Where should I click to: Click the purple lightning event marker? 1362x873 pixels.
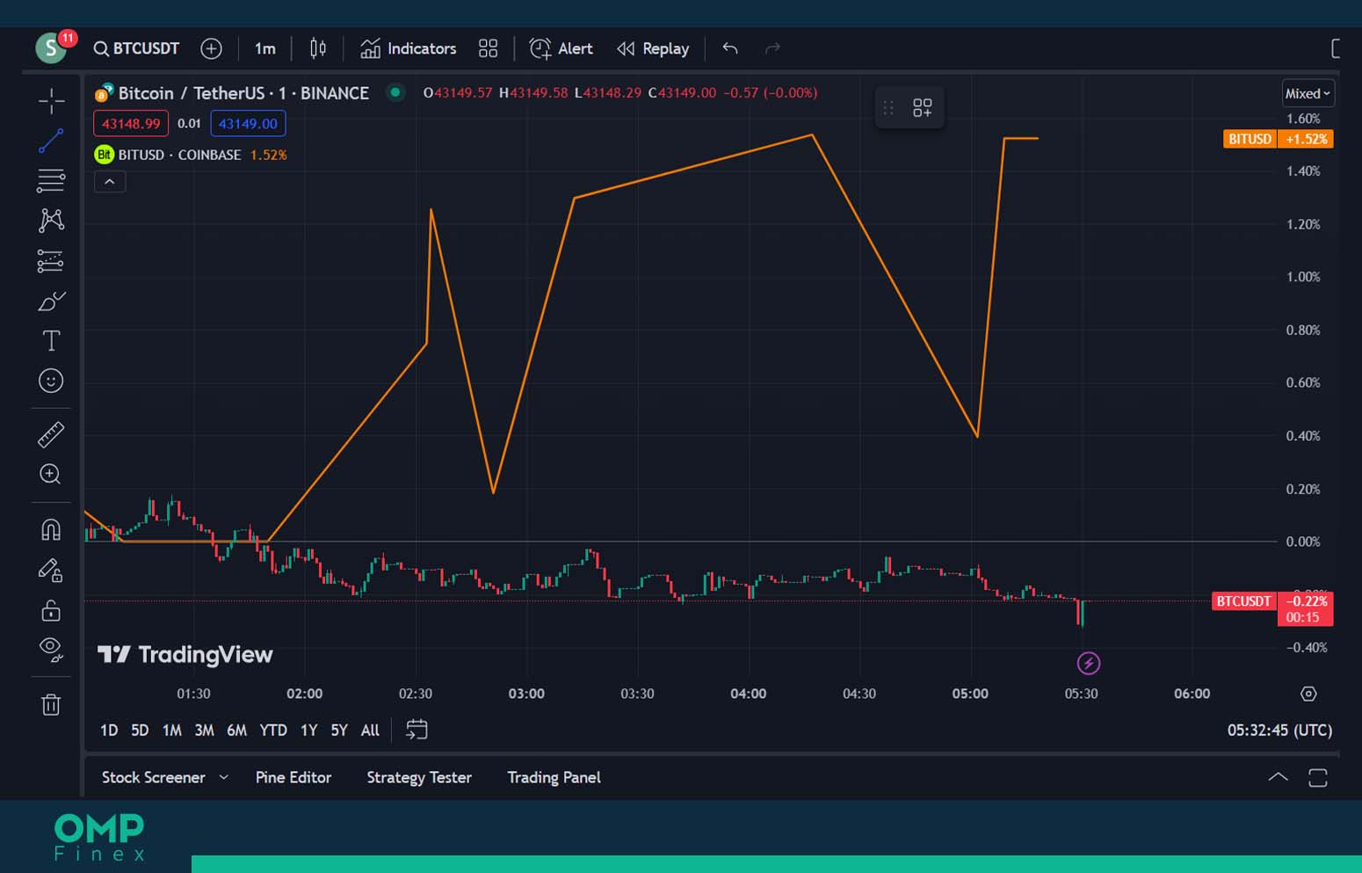[x=1089, y=663]
